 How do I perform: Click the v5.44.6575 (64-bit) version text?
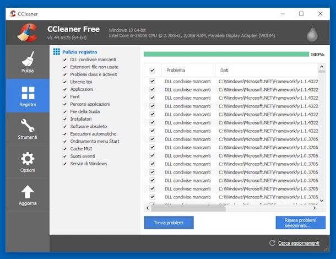point(67,37)
